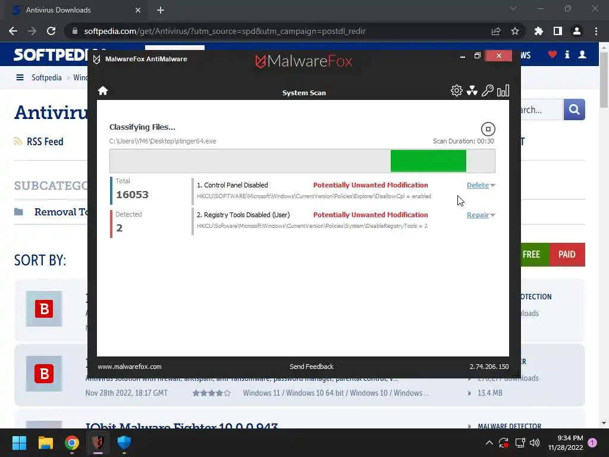Viewport: 609px width, 457px height.
Task: Click the scan progress bar
Action: click(x=302, y=161)
